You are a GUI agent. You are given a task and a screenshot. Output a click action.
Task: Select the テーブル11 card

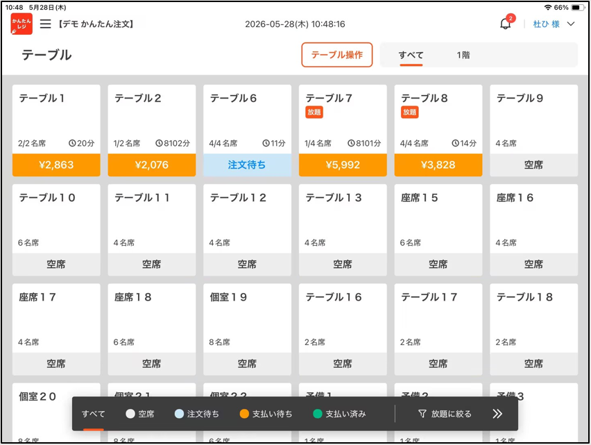(x=151, y=230)
